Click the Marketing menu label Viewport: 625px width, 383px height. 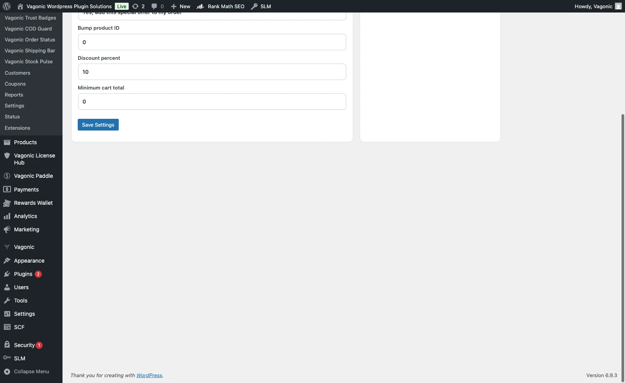27,229
